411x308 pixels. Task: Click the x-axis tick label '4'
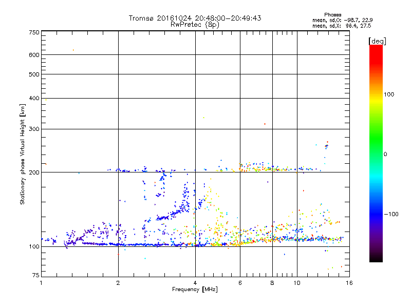click(x=195, y=283)
